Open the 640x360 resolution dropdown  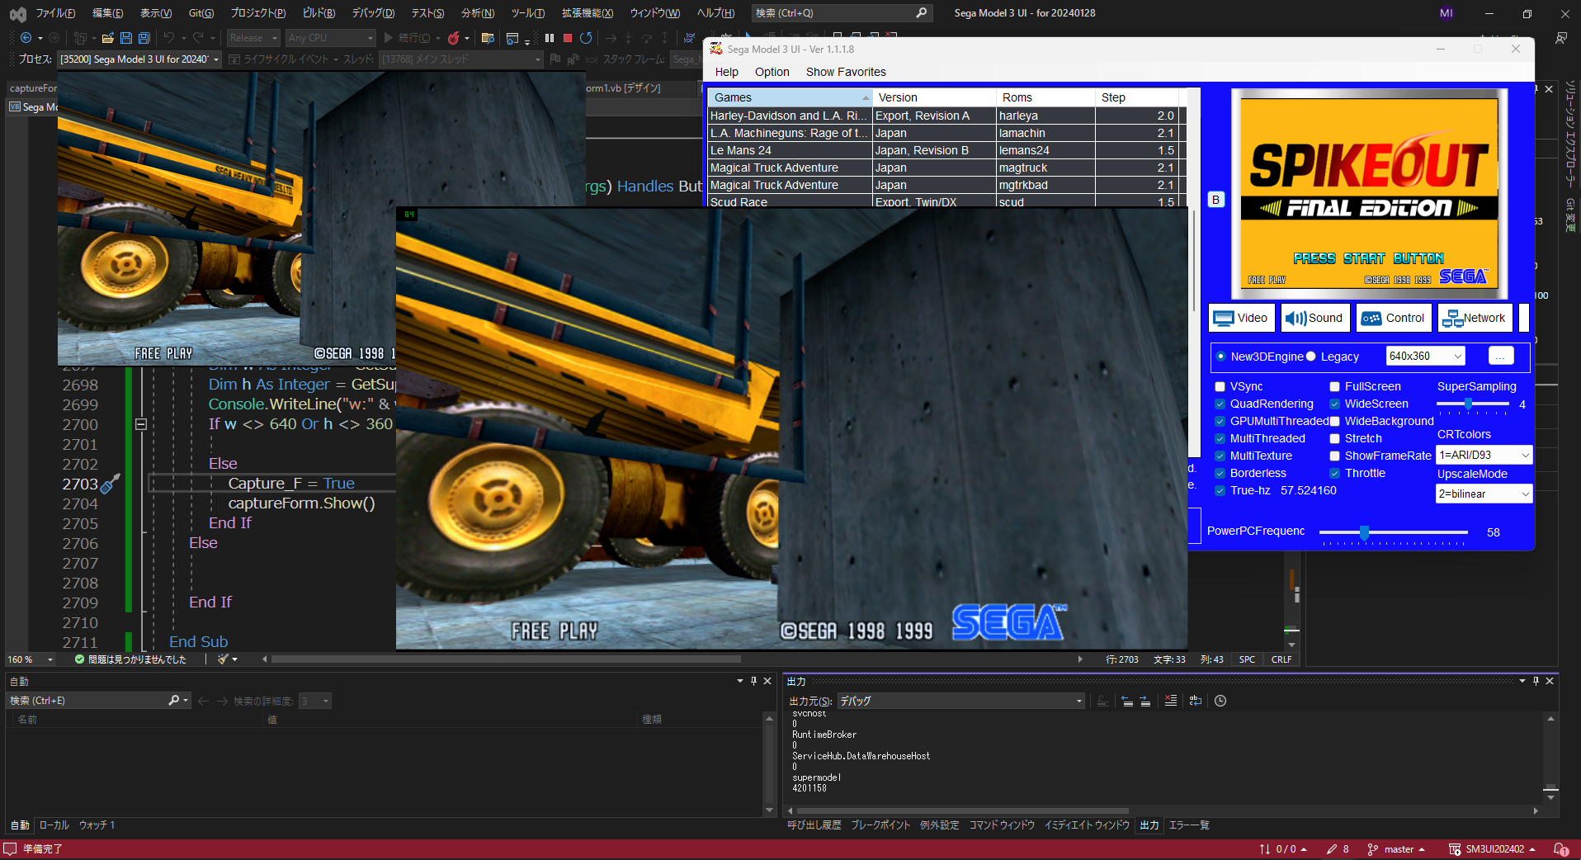pyautogui.click(x=1425, y=357)
